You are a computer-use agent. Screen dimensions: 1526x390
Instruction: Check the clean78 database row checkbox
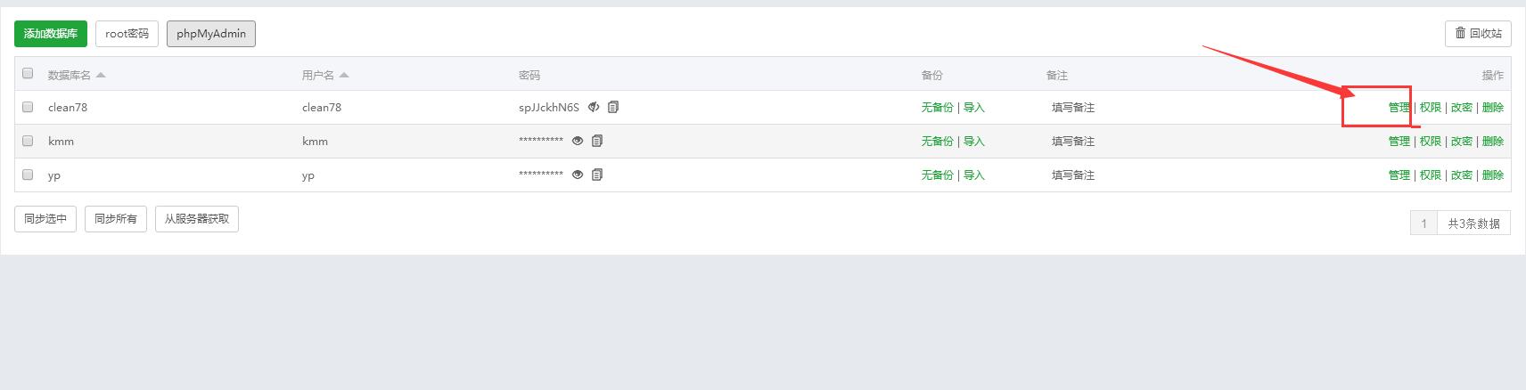28,107
